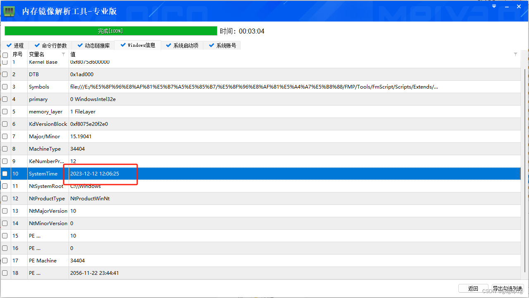Select the NtMajorVersion variable name

[48, 211]
